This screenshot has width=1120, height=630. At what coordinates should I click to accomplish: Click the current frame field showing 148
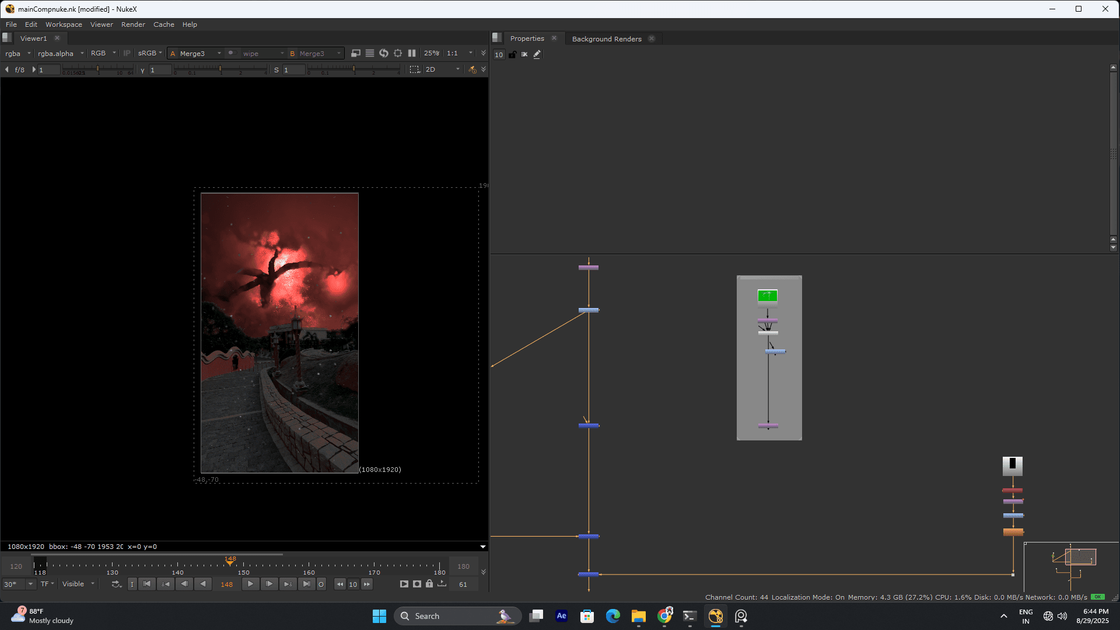227,584
